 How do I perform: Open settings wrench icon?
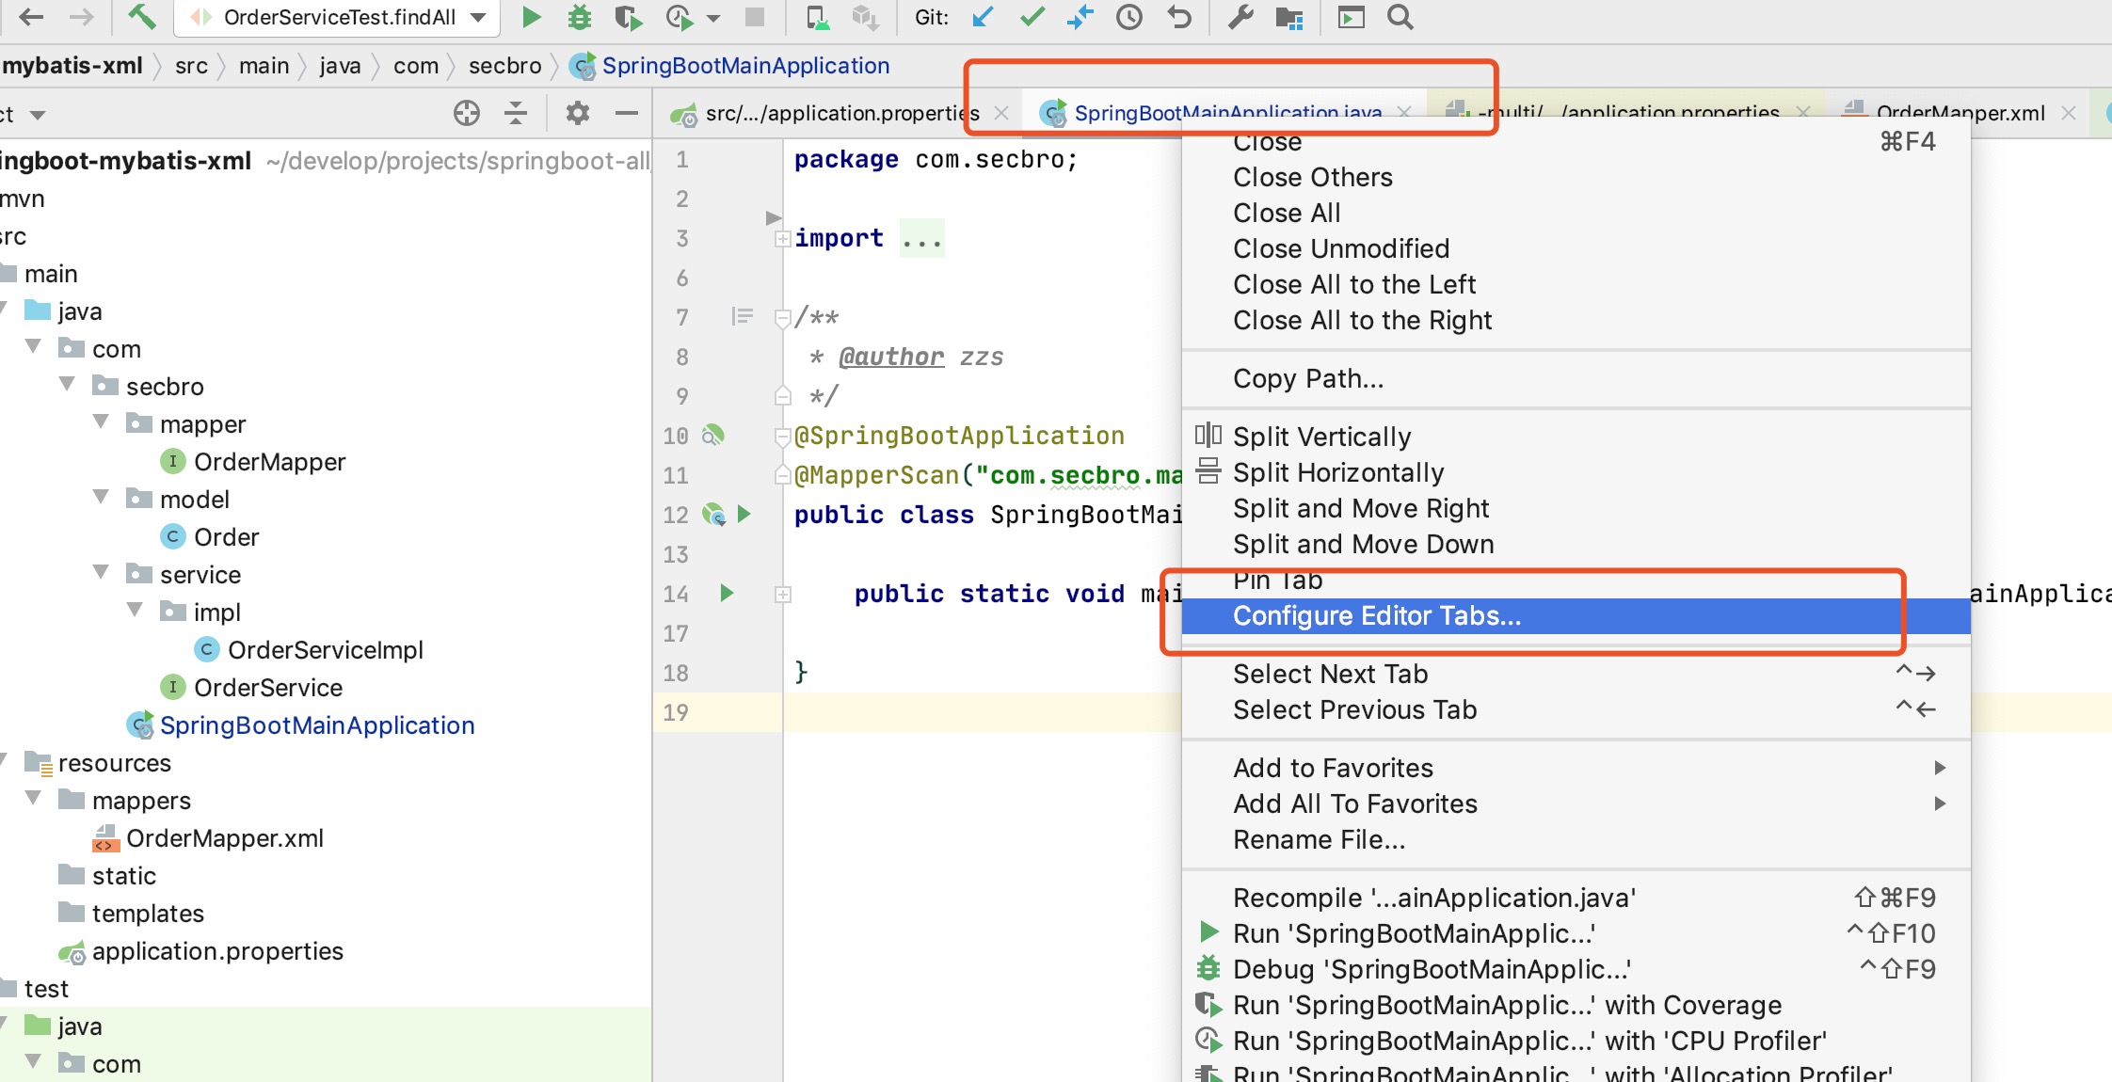[x=1240, y=17]
